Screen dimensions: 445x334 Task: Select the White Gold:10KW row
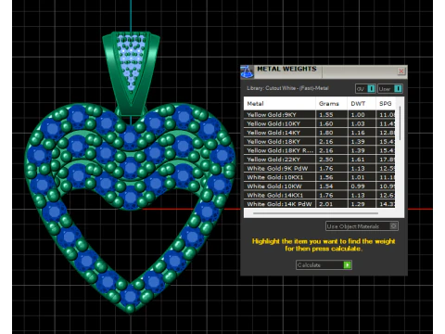320,186
